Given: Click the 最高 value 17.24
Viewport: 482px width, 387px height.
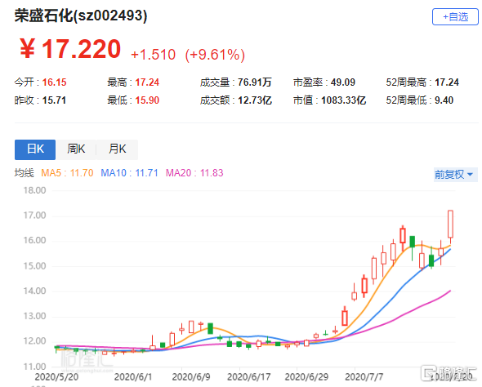Looking at the screenshot, I should tap(147, 82).
